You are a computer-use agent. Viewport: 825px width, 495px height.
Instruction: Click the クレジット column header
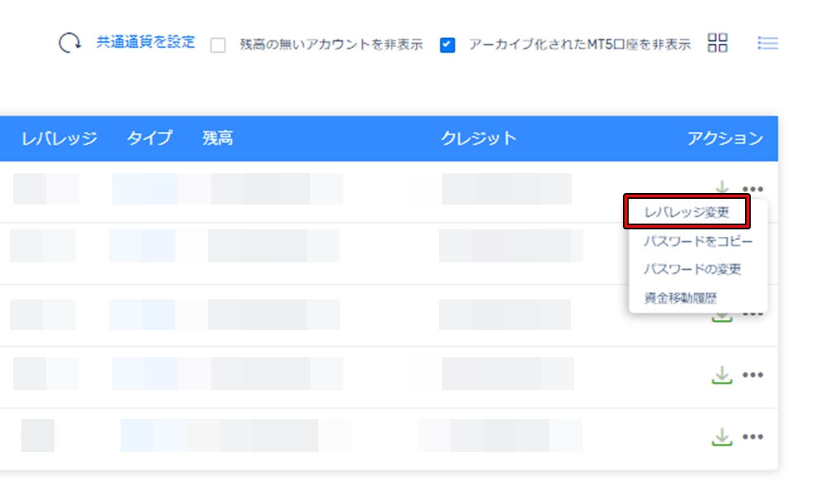point(477,138)
